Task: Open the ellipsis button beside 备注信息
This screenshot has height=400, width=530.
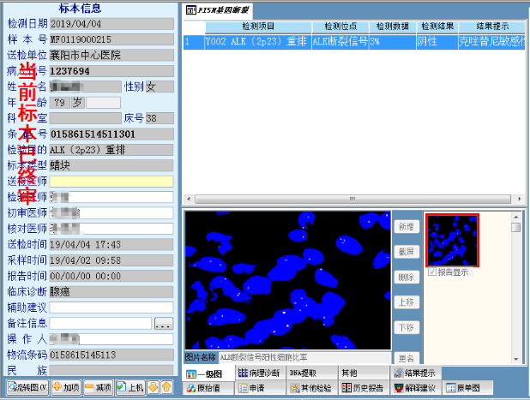Action: 163,323
